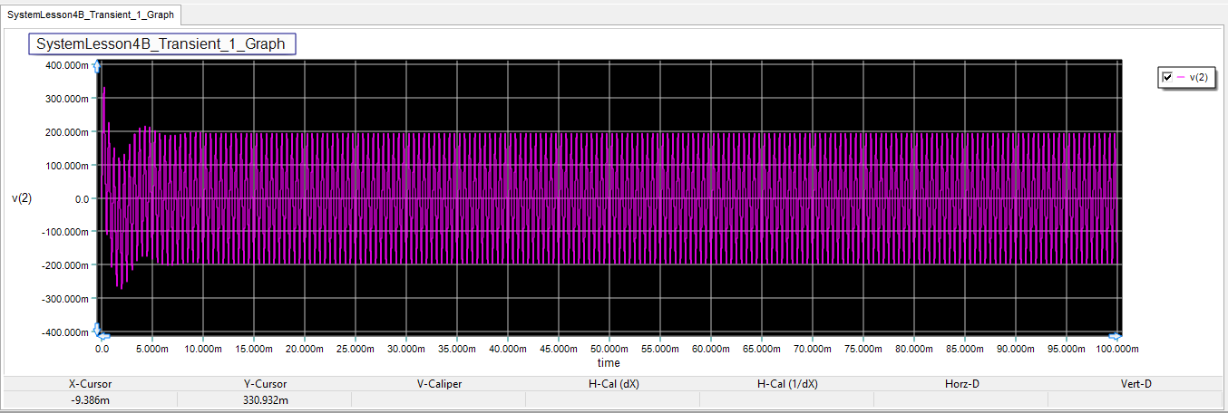
Task: Click the 200.000m y-axis label
Action: (x=67, y=132)
